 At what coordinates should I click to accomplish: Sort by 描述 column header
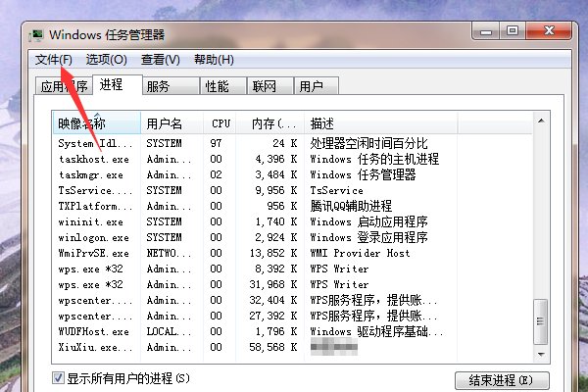click(380, 123)
